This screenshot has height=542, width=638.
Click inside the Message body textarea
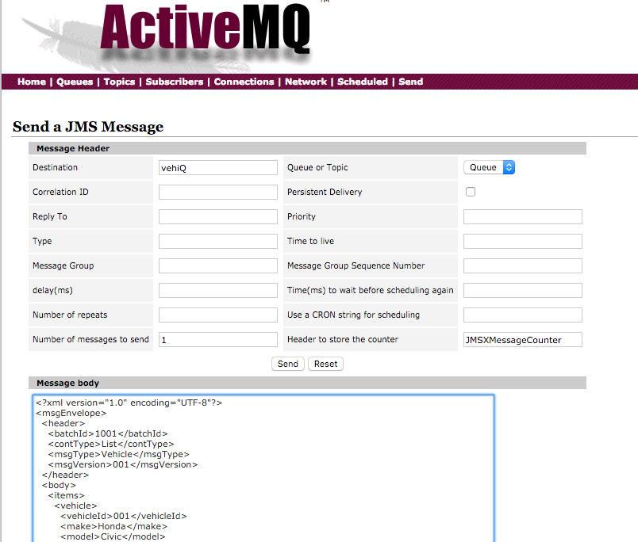(x=263, y=468)
